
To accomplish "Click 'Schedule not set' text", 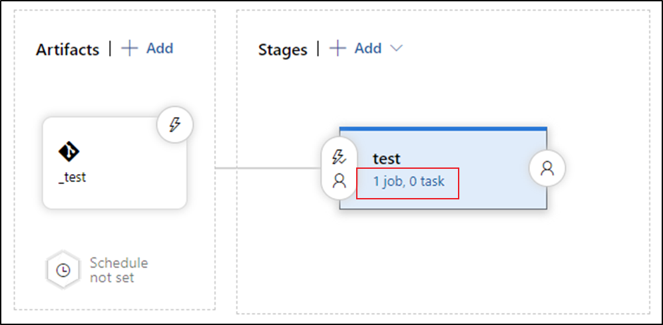I will [118, 270].
